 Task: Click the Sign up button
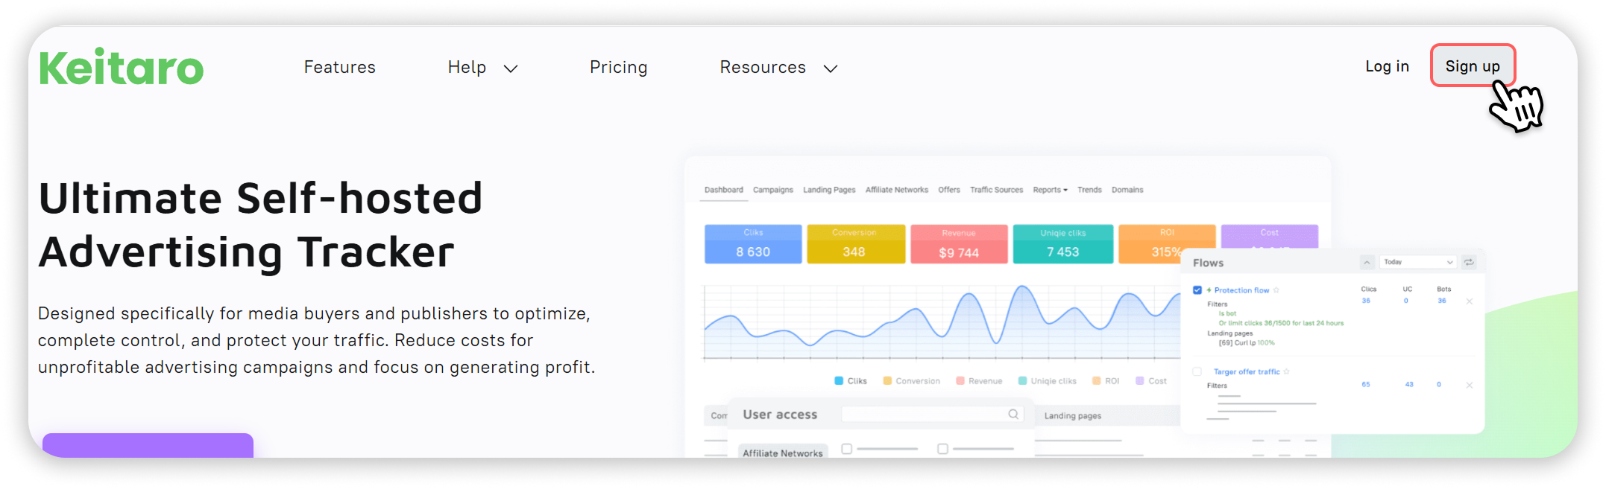1473,65
